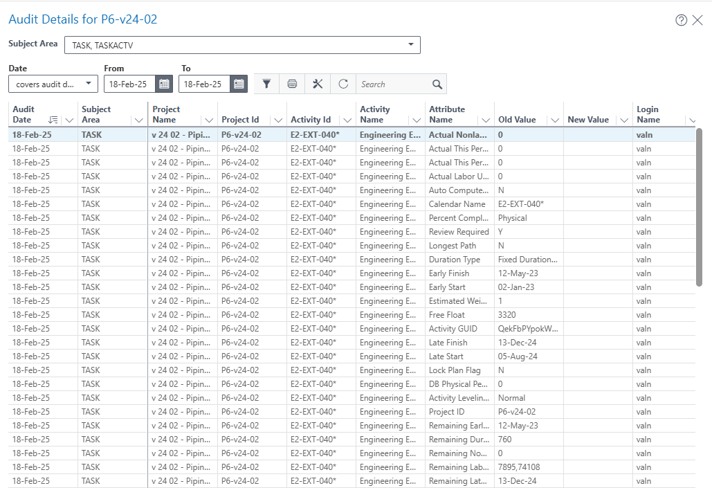This screenshot has height=488, width=712.
Task: Click the magnifier search icon
Action: tap(437, 84)
